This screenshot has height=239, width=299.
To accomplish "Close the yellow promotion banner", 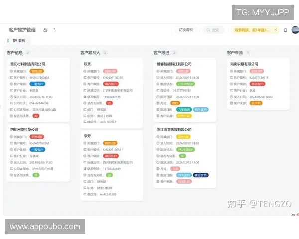I will (276, 30).
